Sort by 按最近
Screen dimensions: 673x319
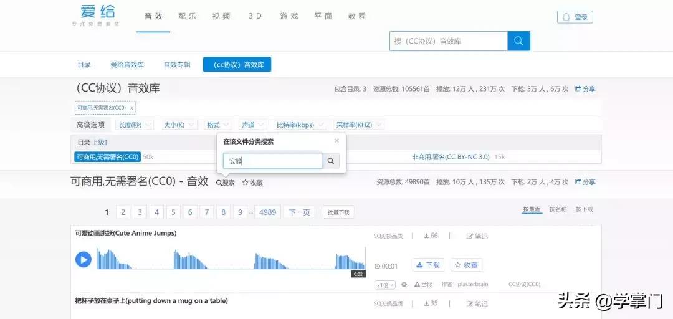click(x=532, y=209)
